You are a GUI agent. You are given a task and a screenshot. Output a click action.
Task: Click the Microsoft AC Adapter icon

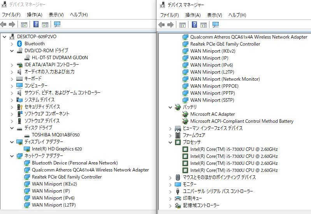[x=185, y=114]
